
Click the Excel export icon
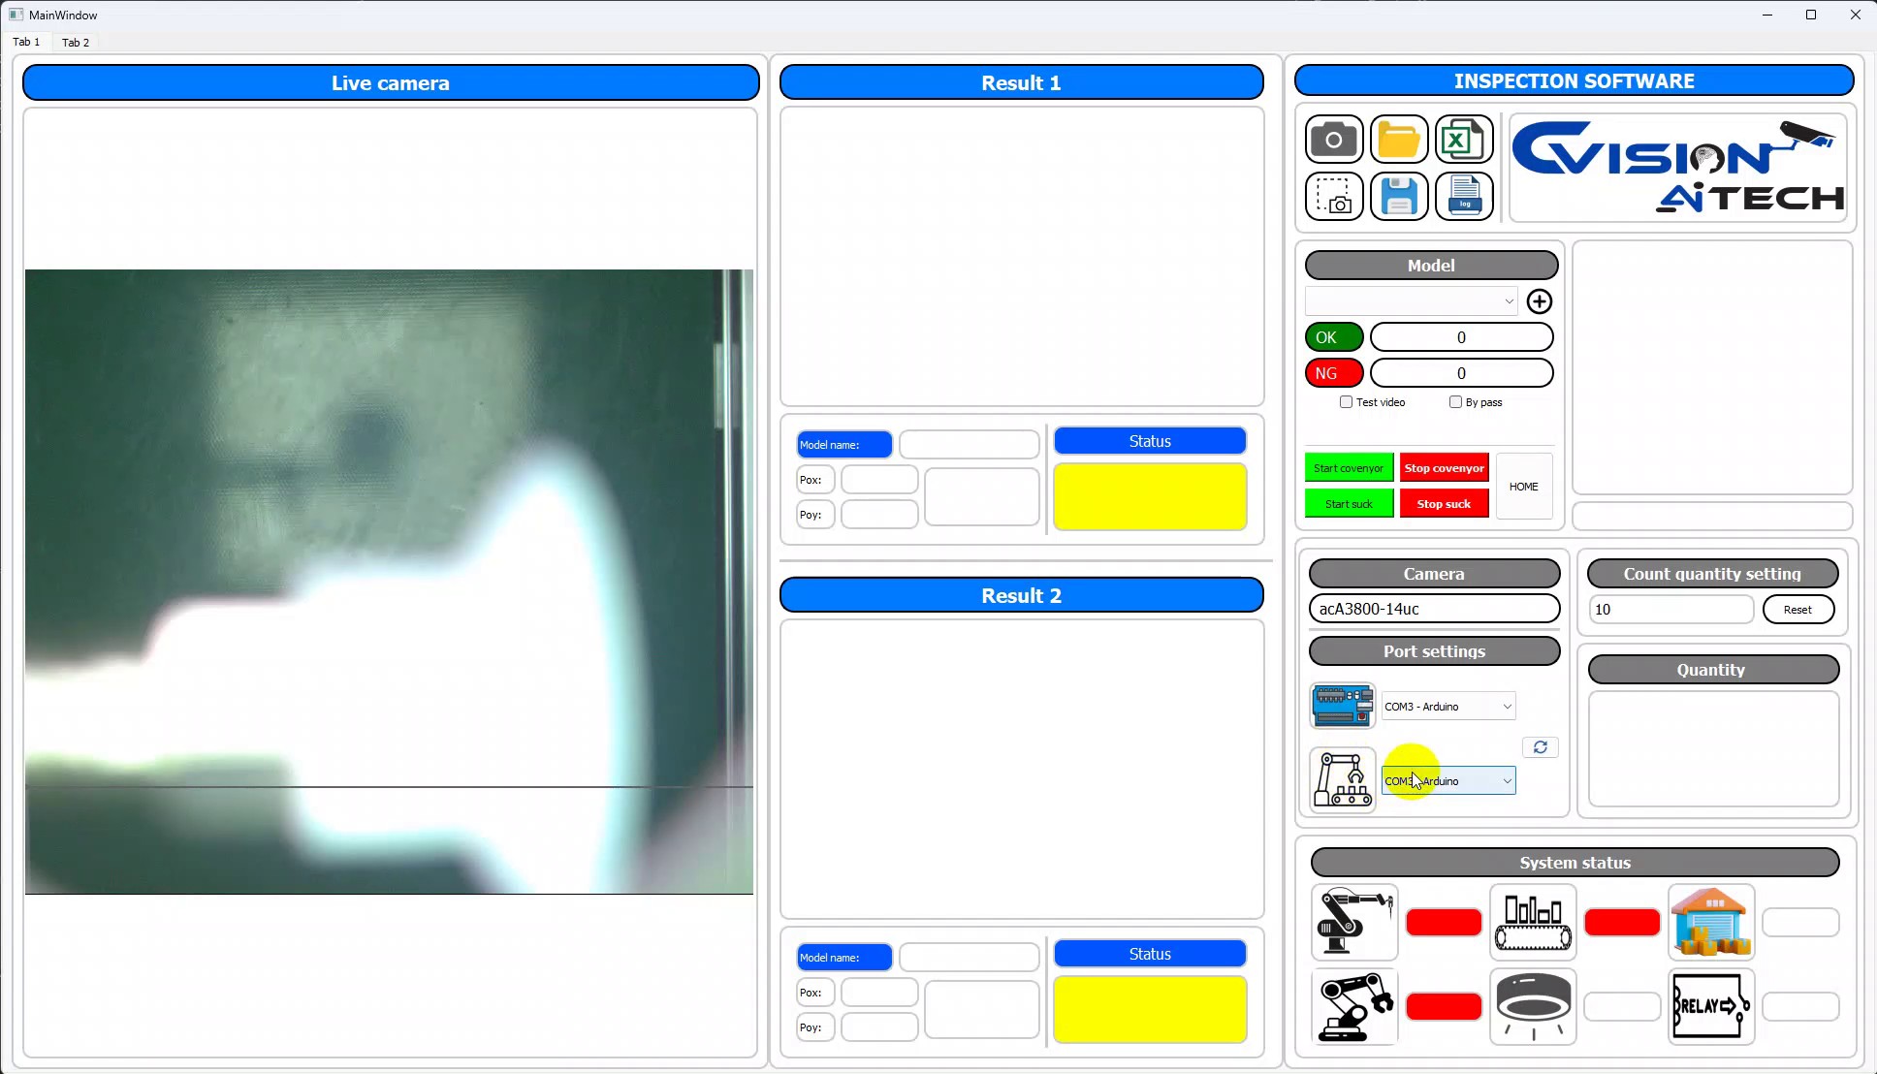1464,140
